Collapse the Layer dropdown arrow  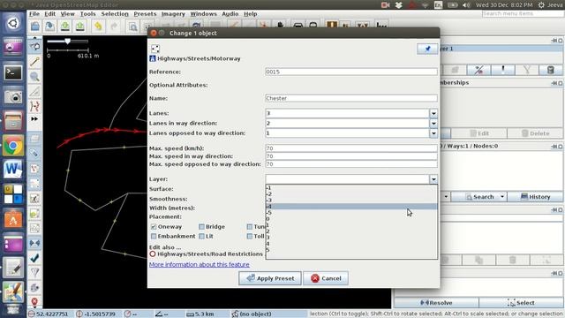click(x=433, y=179)
